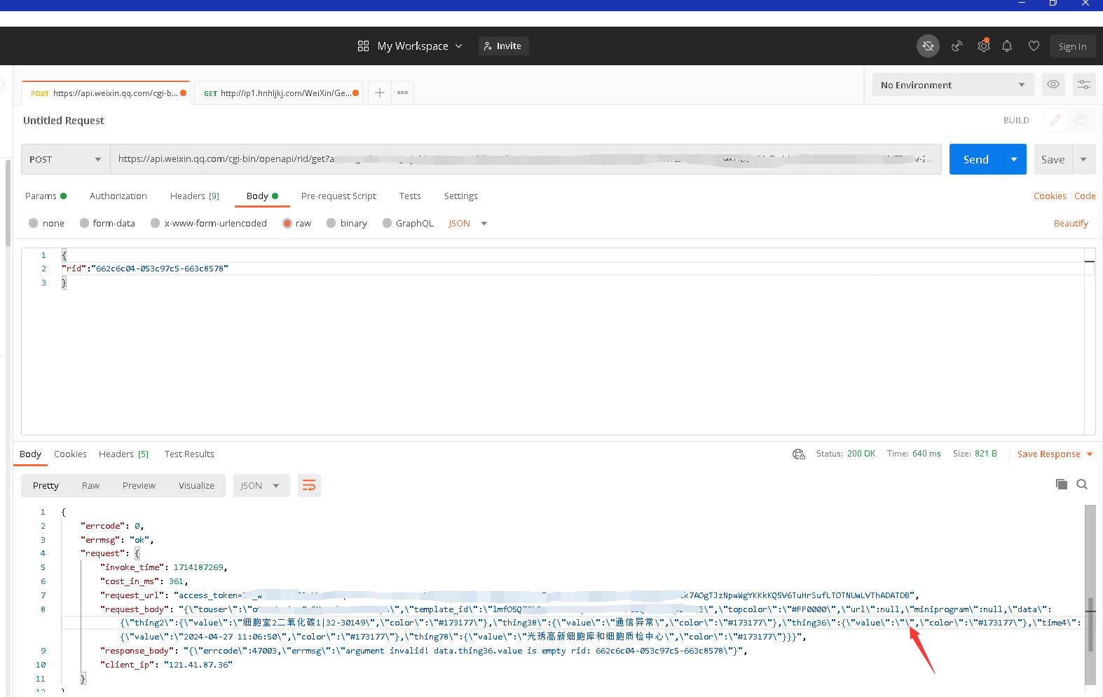Click the Beautify link
1103x697 pixels.
[x=1071, y=223]
